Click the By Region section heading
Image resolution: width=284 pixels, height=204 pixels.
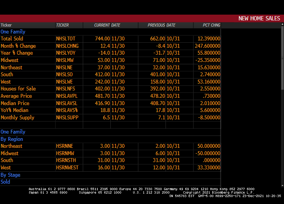[x=12, y=139]
